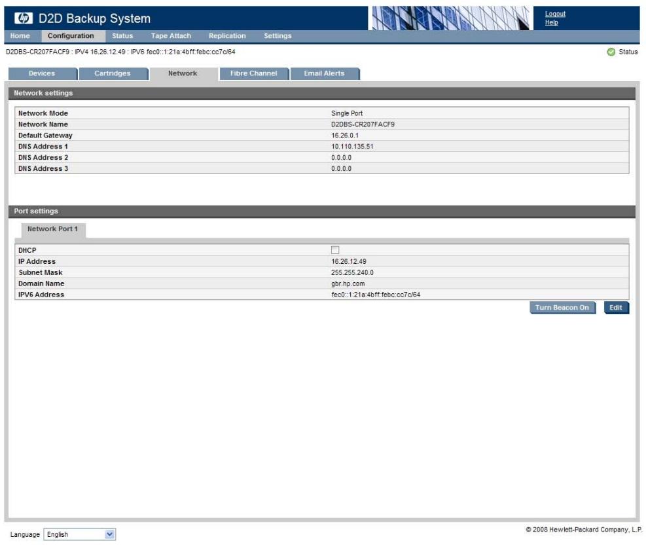Viewport: 646px width, 546px height.
Task: Click Subnet Mask value 255.255.240.0
Action: point(352,273)
